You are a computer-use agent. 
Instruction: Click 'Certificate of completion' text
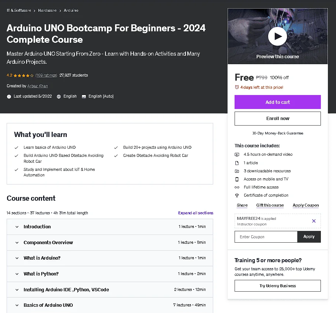click(266, 195)
